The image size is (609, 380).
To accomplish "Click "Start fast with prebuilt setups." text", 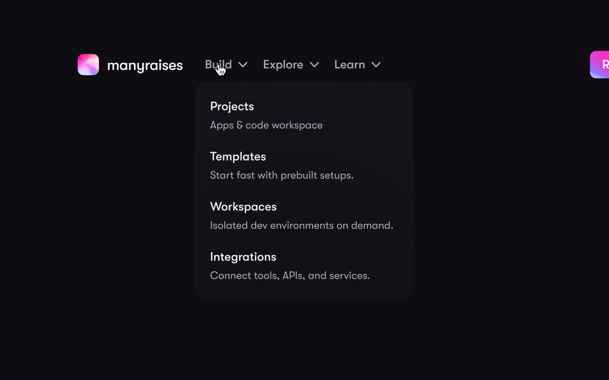I will pyautogui.click(x=282, y=175).
